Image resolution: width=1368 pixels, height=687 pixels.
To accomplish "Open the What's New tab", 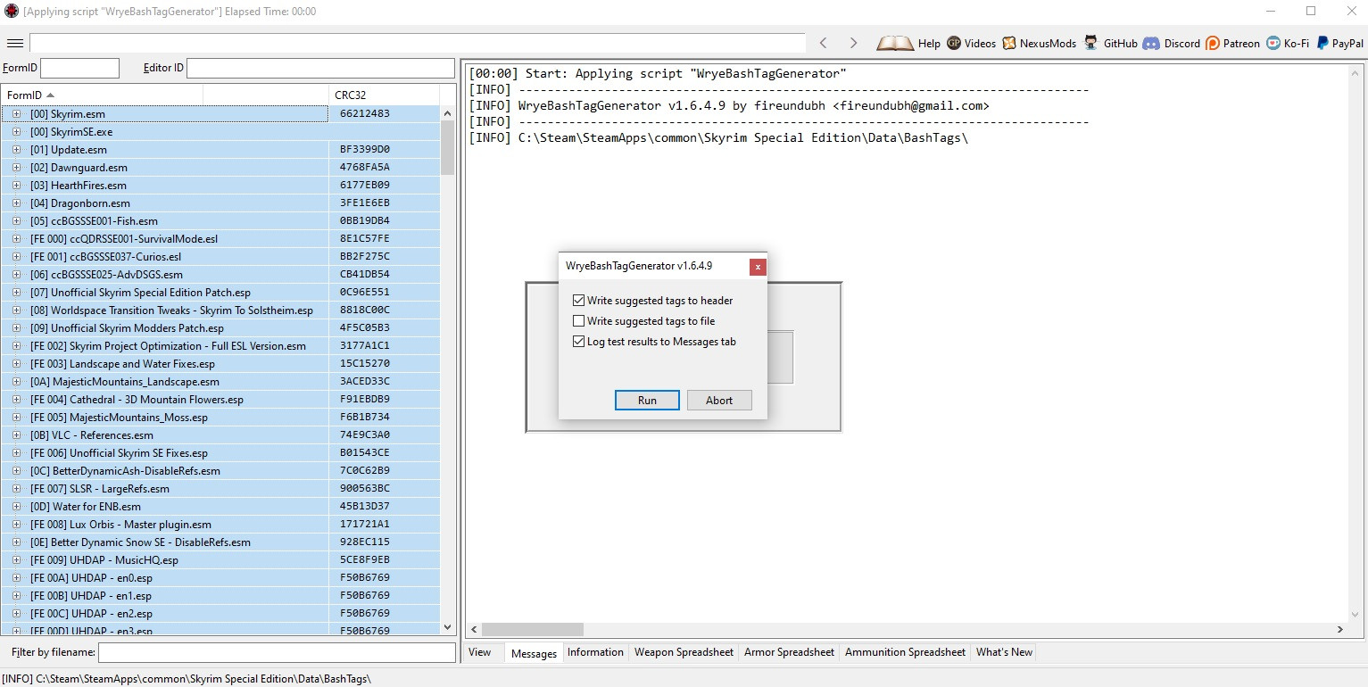I will point(1004,652).
